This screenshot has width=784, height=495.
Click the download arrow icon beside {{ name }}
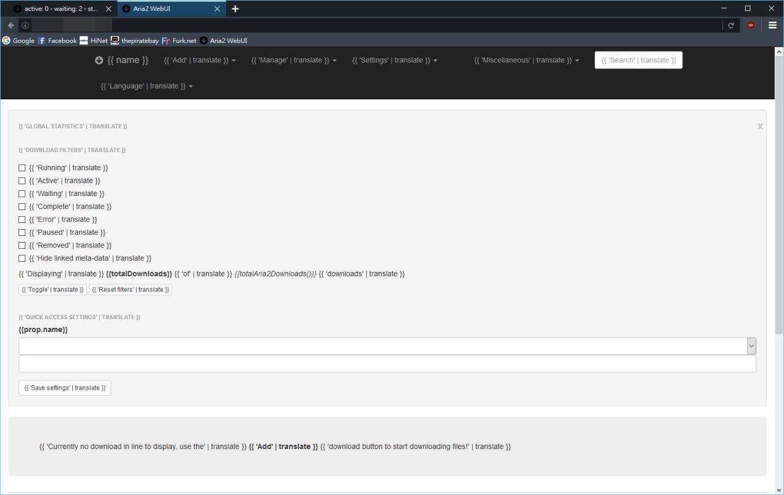(99, 60)
